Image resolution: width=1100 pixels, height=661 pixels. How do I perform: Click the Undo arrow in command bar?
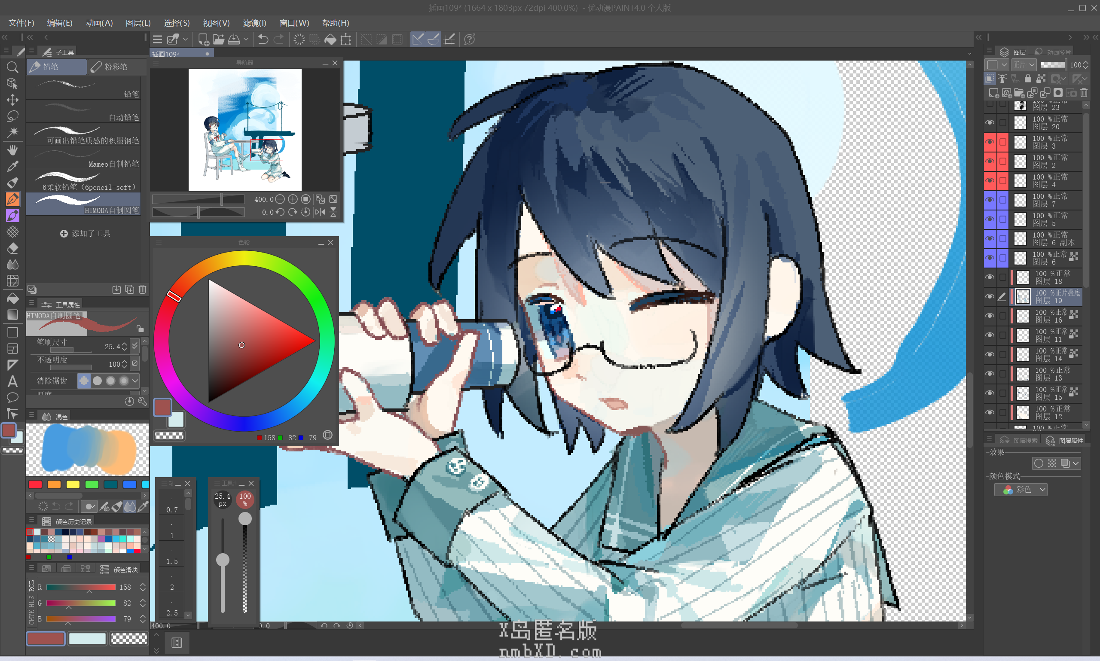tap(263, 40)
